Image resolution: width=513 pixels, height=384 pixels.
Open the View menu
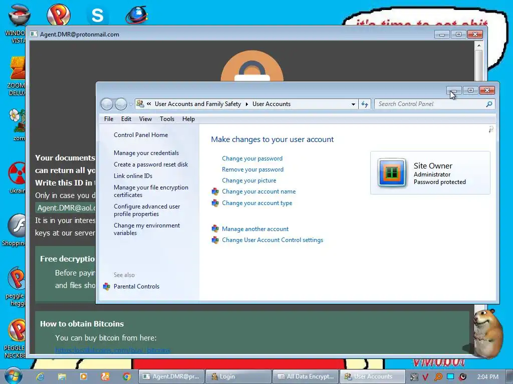pyautogui.click(x=145, y=119)
